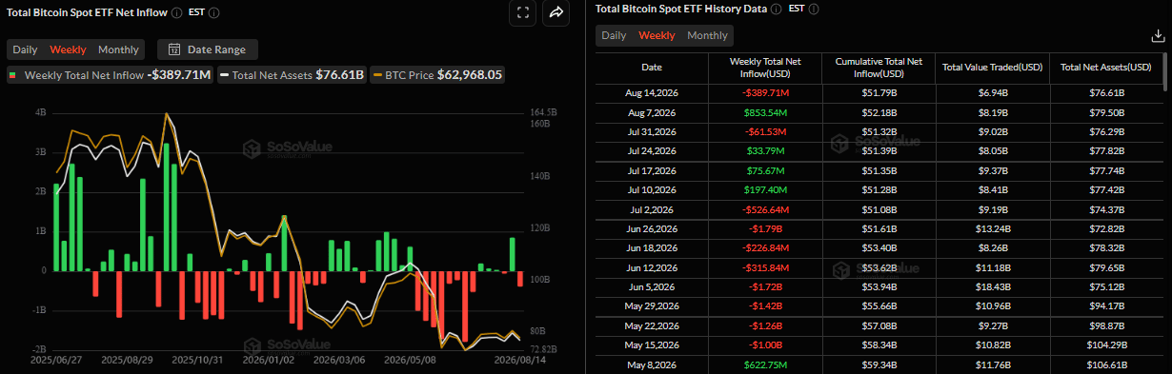Select the Daily tab in the chart panel
Viewport: 1172px width, 374px height.
[26, 49]
